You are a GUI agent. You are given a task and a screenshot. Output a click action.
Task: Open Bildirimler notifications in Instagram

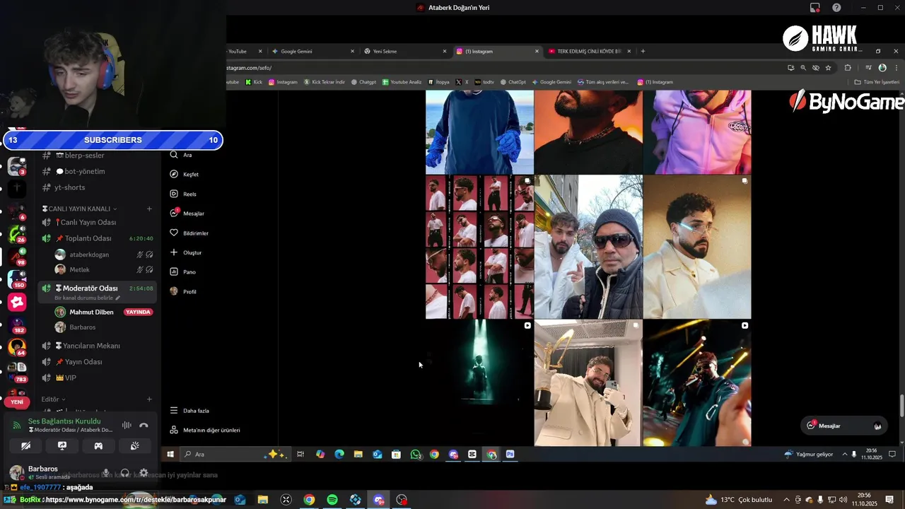click(x=189, y=233)
